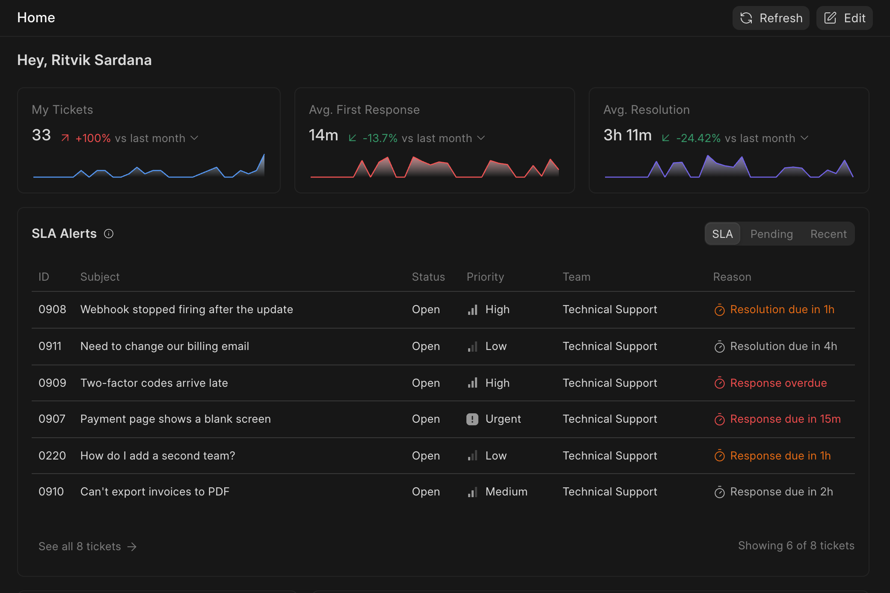The width and height of the screenshot is (890, 593).
Task: Click the High priority icon for ticket 0909
Action: pyautogui.click(x=472, y=383)
